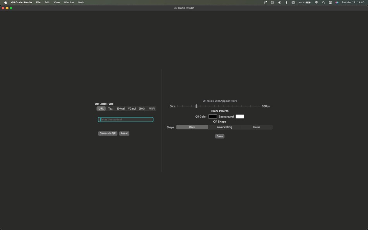Select the Text QR code type
Screen dimensions: 368x230
(x=111, y=109)
